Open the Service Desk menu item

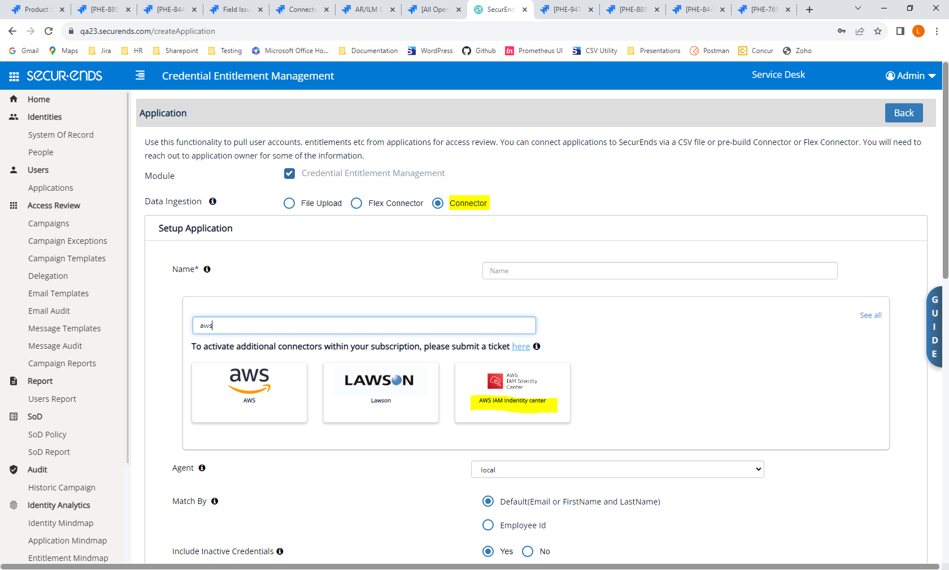pyautogui.click(x=778, y=74)
